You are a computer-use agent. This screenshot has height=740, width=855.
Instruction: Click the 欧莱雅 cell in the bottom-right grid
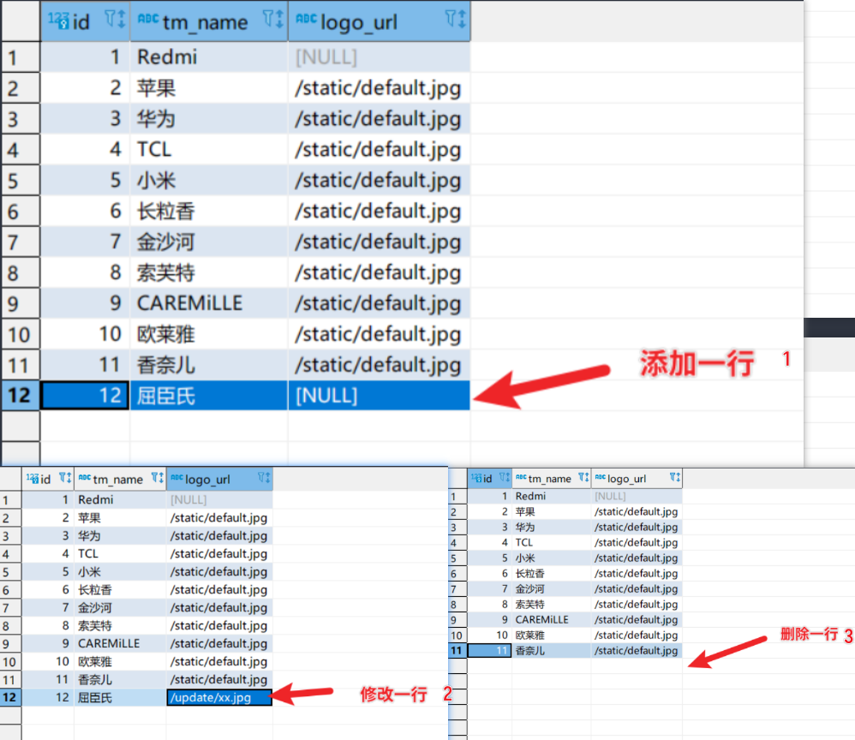tap(552, 636)
